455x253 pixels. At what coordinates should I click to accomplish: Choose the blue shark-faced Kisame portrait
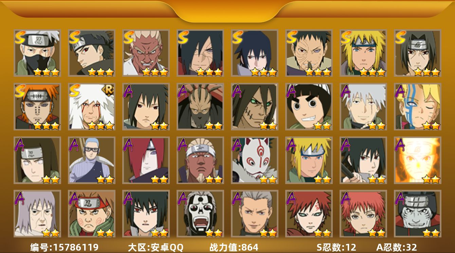pyautogui.click(x=418, y=214)
